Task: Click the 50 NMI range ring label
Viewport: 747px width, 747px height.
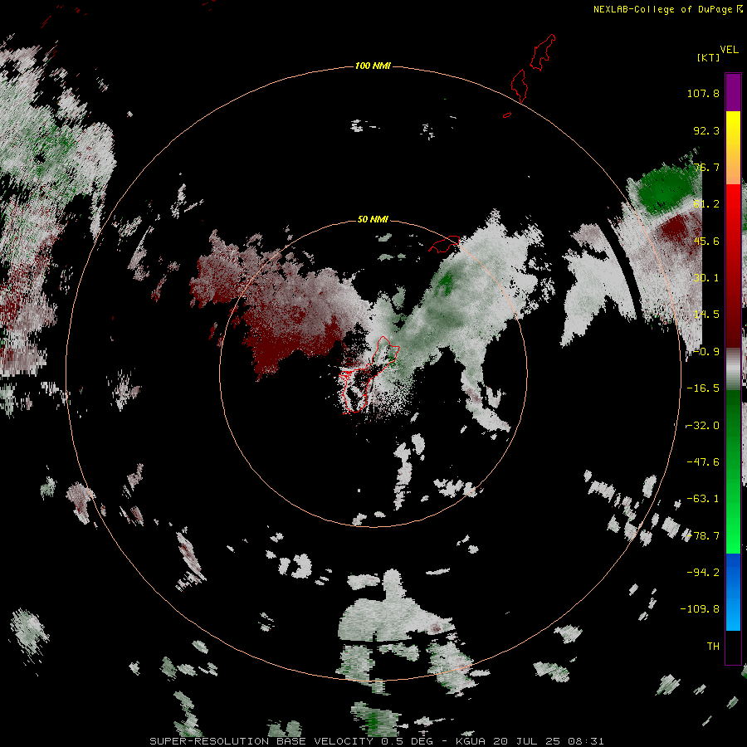Action: [x=373, y=220]
